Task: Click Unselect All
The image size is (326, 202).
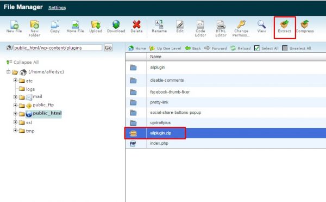Action: 297,48
